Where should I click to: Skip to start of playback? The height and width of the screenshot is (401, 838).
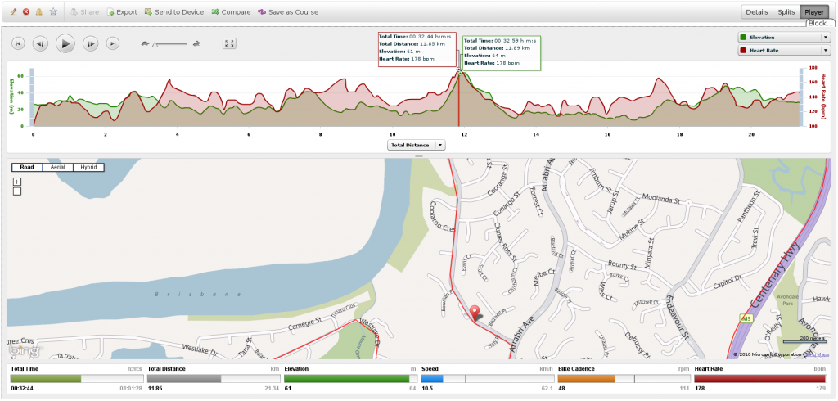coord(18,44)
